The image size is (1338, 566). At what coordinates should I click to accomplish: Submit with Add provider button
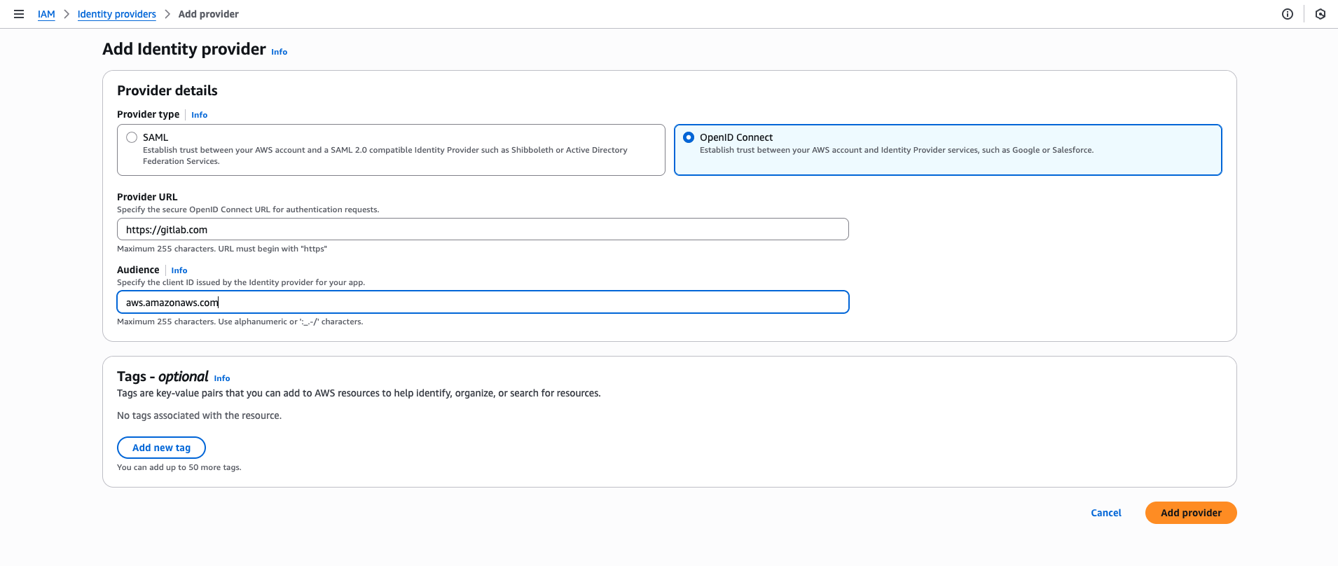(1190, 513)
